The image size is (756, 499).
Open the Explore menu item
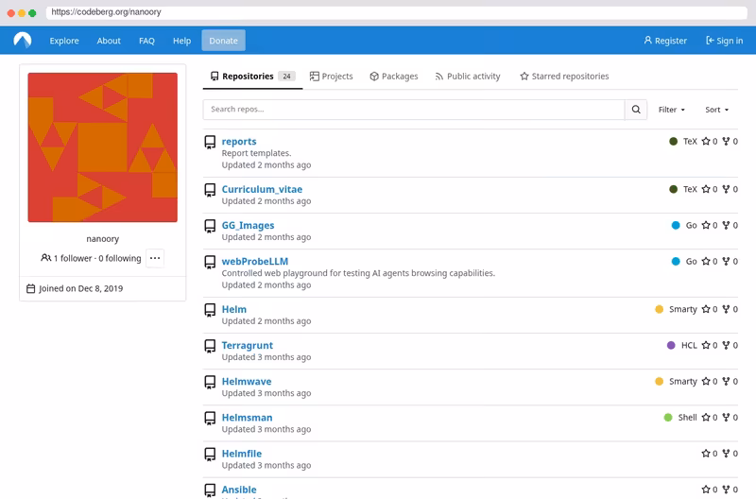(x=64, y=41)
